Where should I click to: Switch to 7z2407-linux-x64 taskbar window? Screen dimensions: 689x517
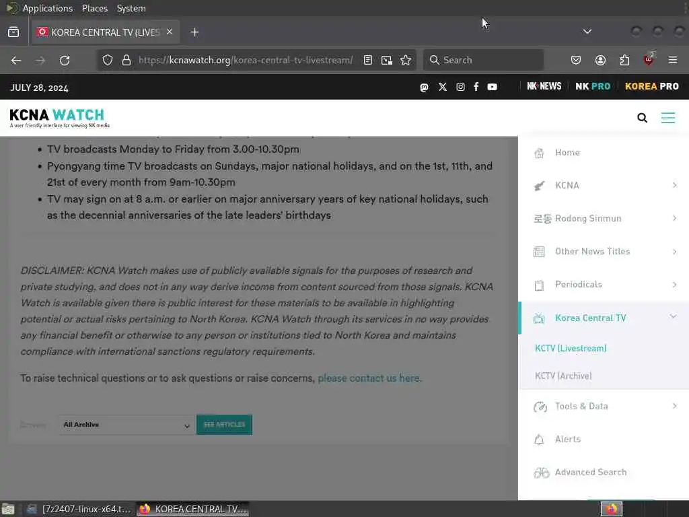[78, 509]
